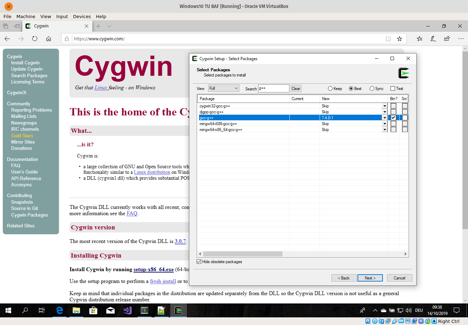The image size is (468, 325).
Task: Open version dropdown for mingw64-x86_64-gcc-g++
Action: (x=385, y=130)
